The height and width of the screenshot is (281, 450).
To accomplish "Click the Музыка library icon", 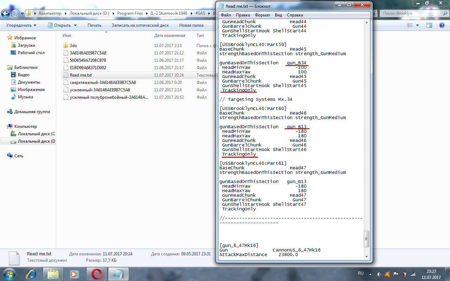I will pos(13,97).
